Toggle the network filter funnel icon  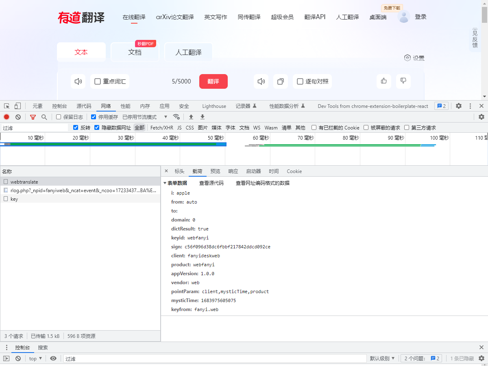(33, 117)
